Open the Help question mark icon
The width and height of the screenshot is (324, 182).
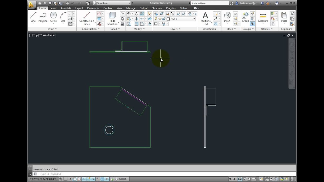click(277, 3)
